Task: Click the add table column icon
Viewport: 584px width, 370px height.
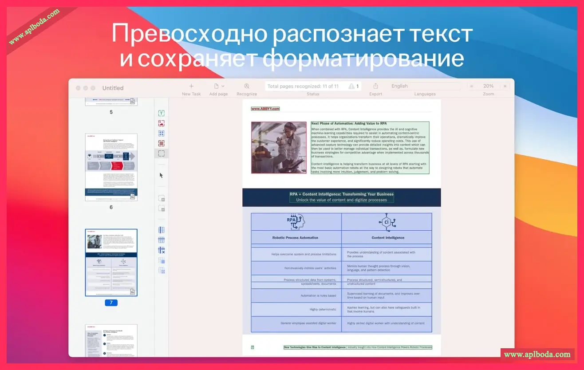Action: (x=161, y=229)
